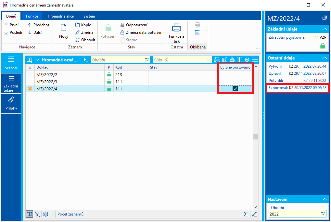Go to previous record (Předchozí)
The image size is (331, 222).
tap(39, 25)
